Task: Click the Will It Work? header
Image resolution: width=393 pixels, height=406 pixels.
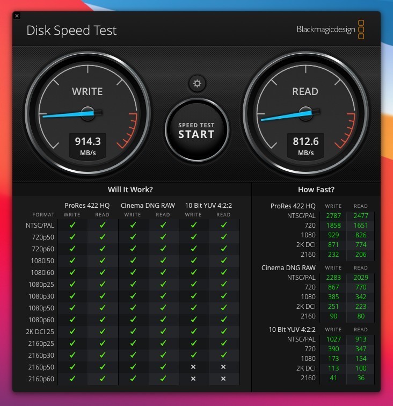Action: (x=130, y=190)
